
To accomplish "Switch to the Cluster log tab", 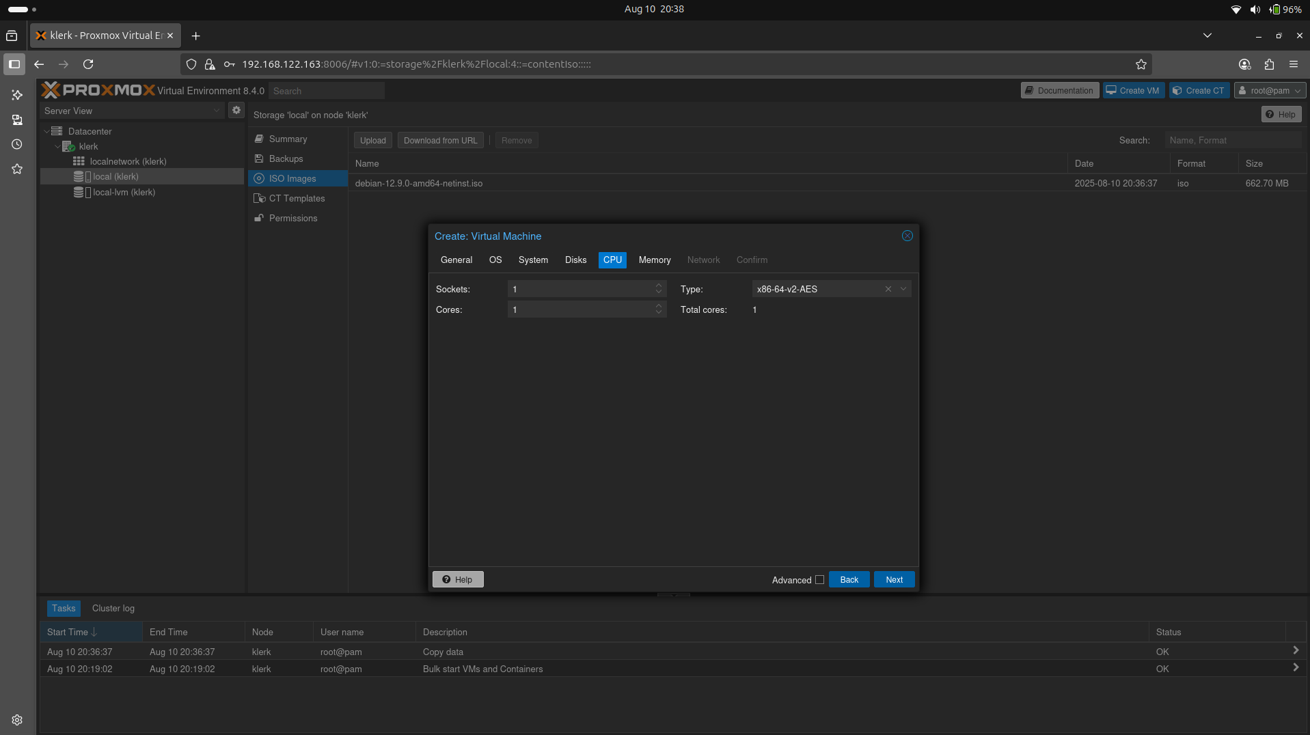I will 113,608.
